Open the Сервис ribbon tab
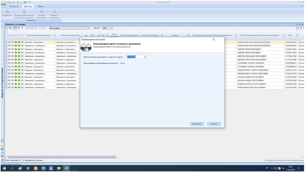This screenshot has height=172, width=305. [41, 6]
